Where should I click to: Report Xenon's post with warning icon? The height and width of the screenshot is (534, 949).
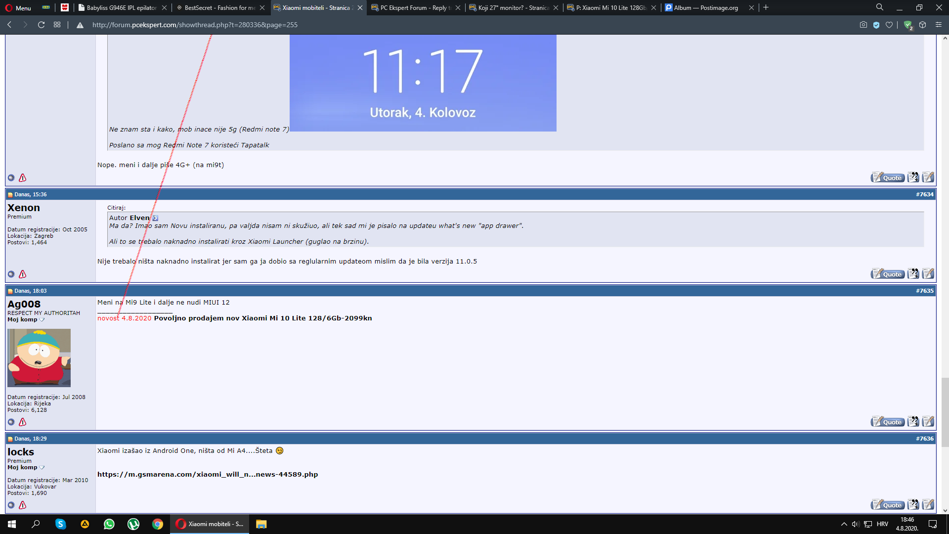tap(23, 274)
